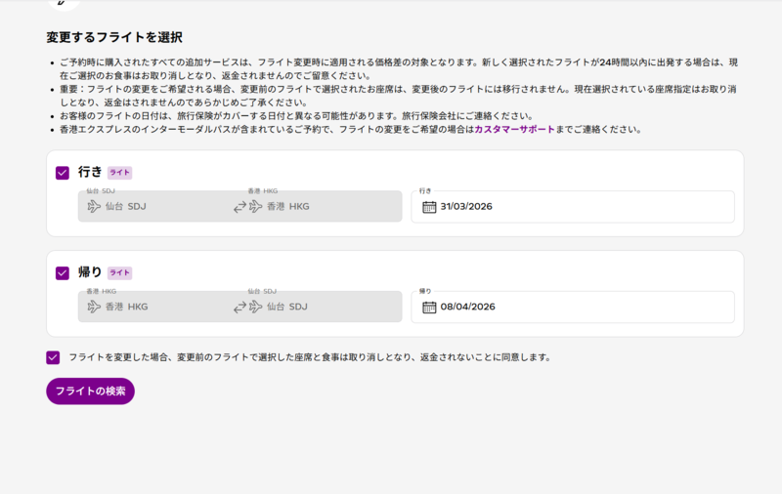
Task: Open the outbound date picker showing 31/03/2026
Action: tap(573, 207)
